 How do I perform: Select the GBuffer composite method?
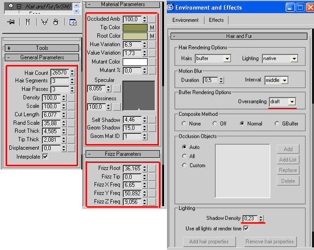[x=277, y=124]
